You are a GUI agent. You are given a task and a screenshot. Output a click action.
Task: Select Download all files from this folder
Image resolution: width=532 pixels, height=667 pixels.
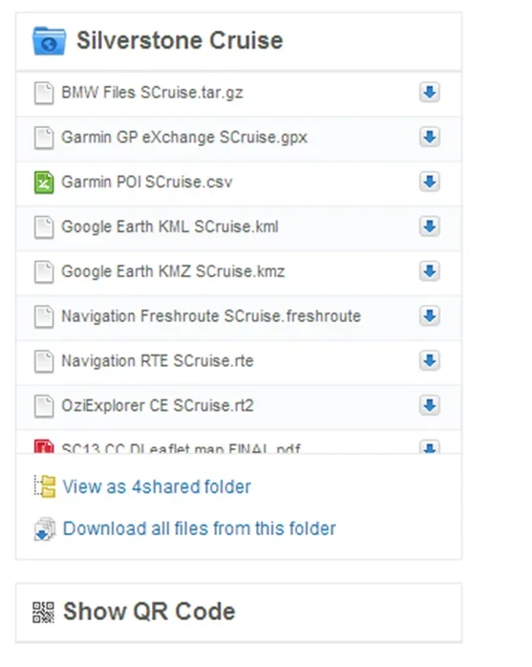[x=199, y=528]
